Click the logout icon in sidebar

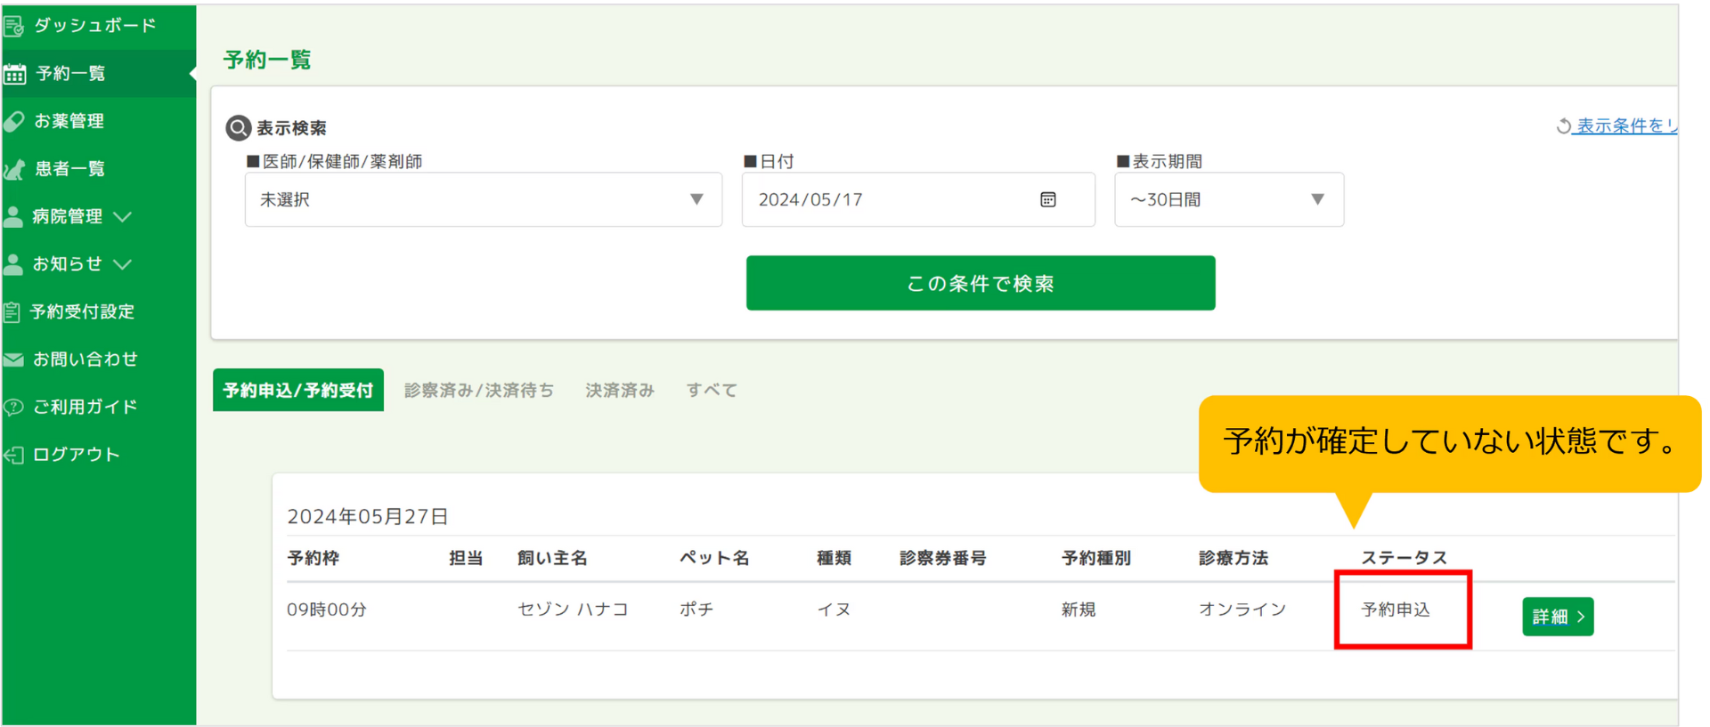click(x=14, y=456)
